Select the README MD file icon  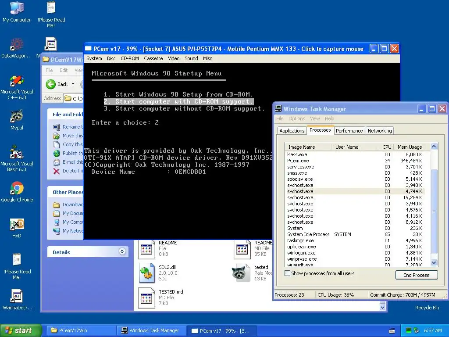click(242, 249)
